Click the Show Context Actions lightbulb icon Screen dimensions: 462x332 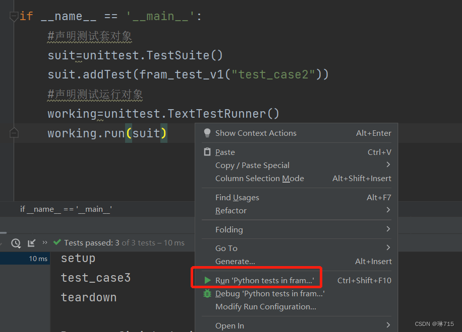(207, 133)
